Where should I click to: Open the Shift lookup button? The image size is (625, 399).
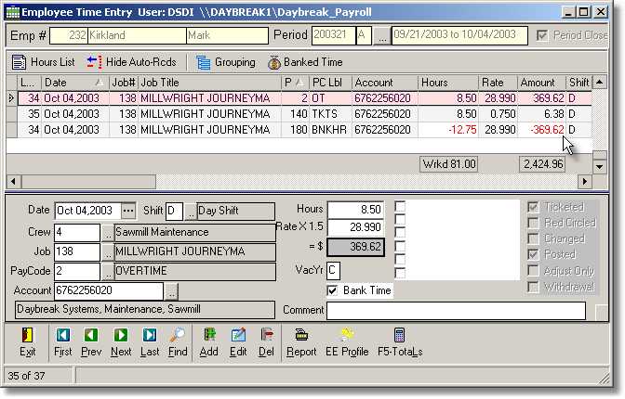[x=191, y=212]
